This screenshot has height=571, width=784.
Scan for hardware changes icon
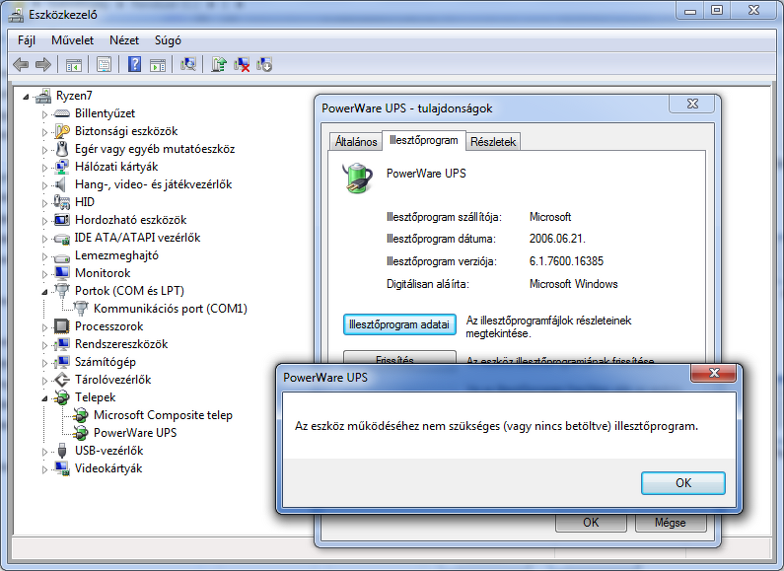(188, 64)
